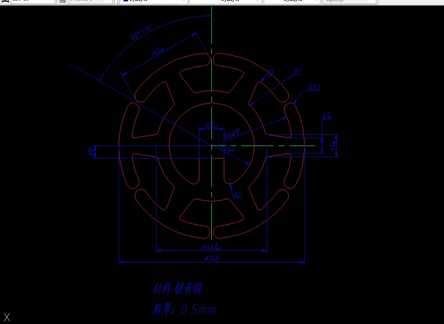Pick the 34 linear dimension text

[157, 52]
